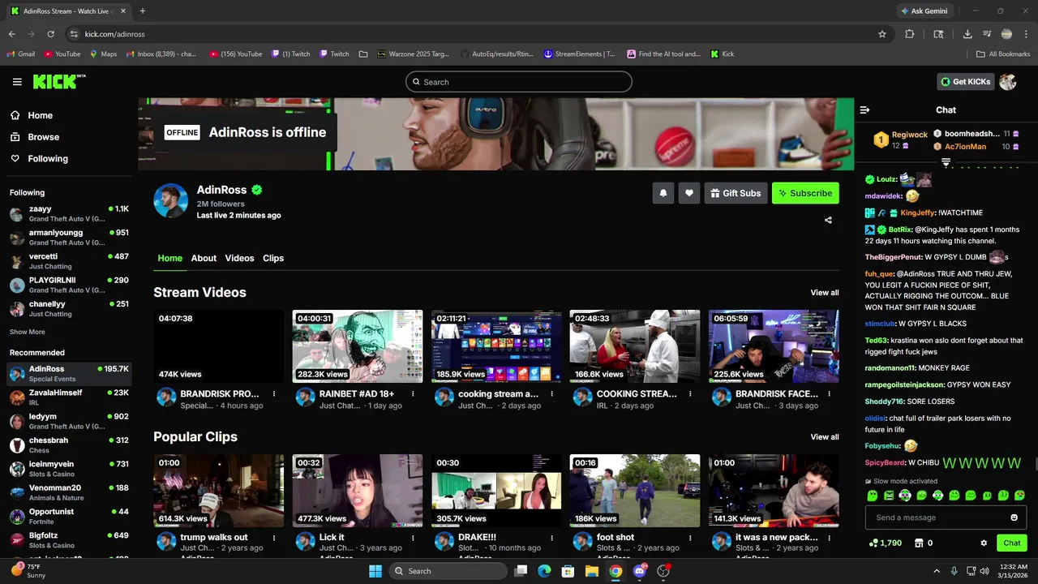
Task: Open options for trump walks out clip
Action: click(x=274, y=538)
